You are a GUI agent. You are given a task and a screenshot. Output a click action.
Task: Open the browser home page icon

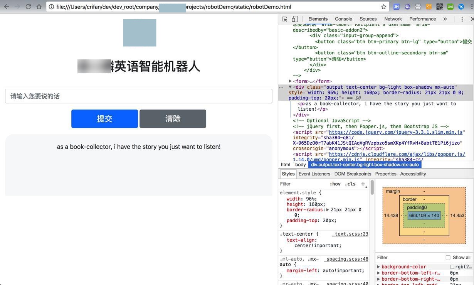tap(39, 7)
